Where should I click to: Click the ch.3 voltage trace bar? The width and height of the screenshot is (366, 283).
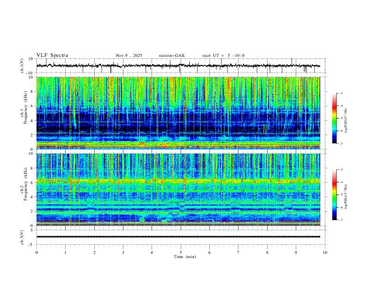[178, 237]
